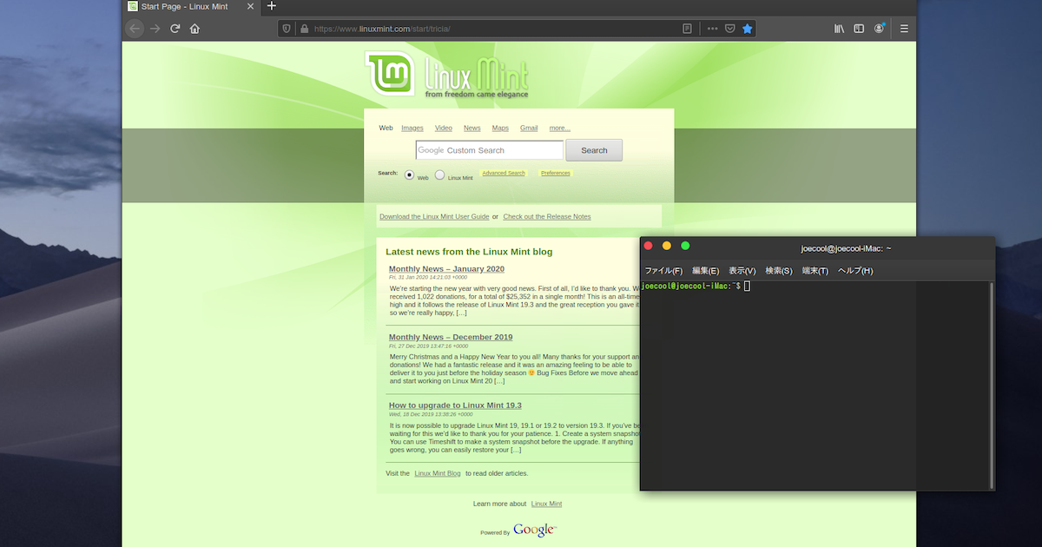Maximize terminal with green button

point(685,247)
